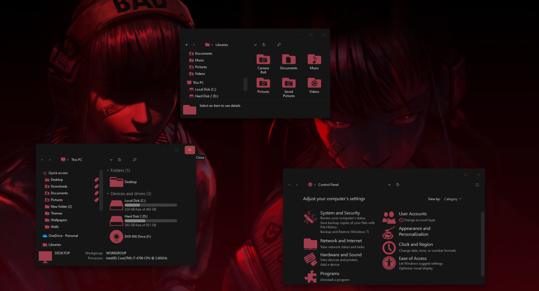This screenshot has width=539, height=291.
Task: Click the DVD RW Drive (F:) disc icon
Action: 116,237
